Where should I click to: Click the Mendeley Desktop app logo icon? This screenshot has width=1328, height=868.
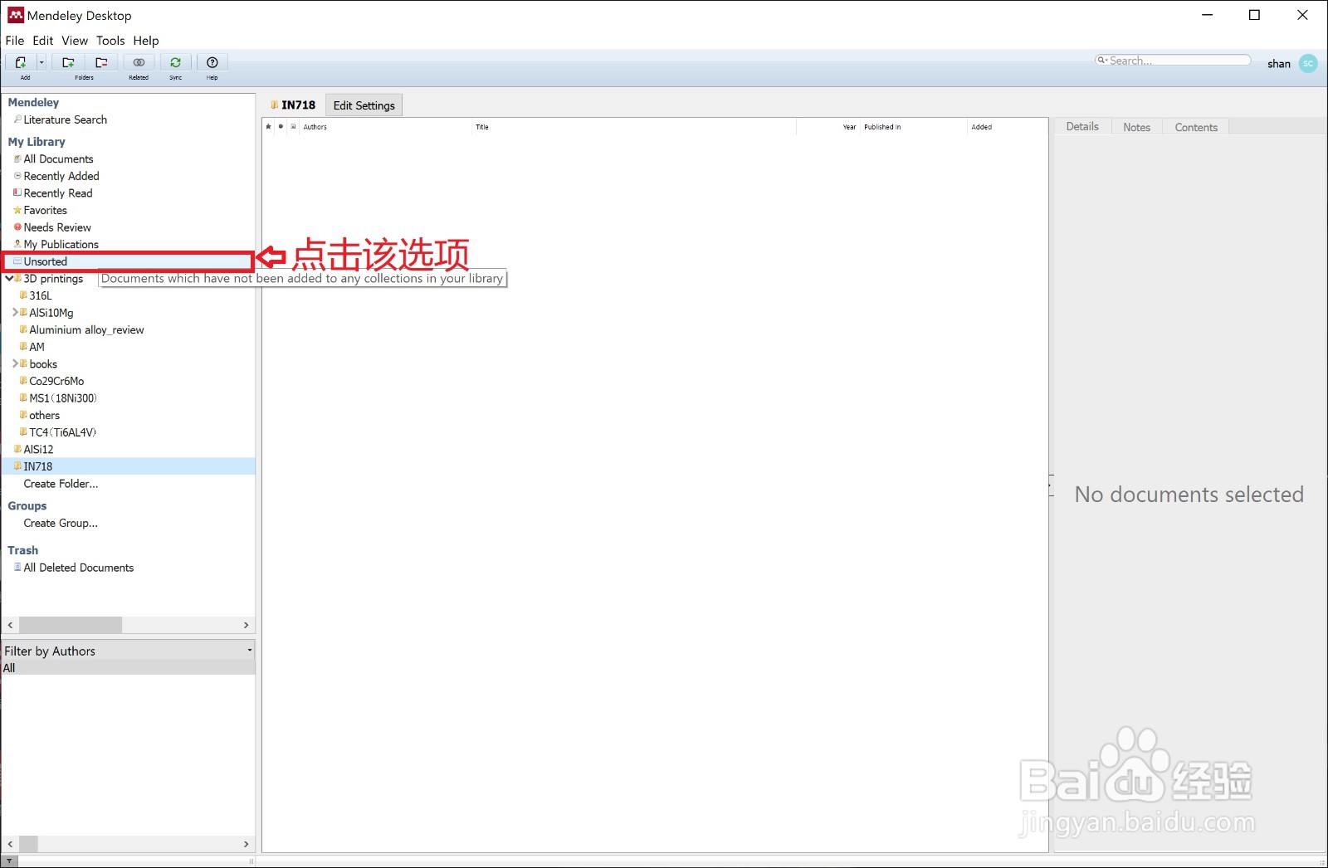point(16,15)
